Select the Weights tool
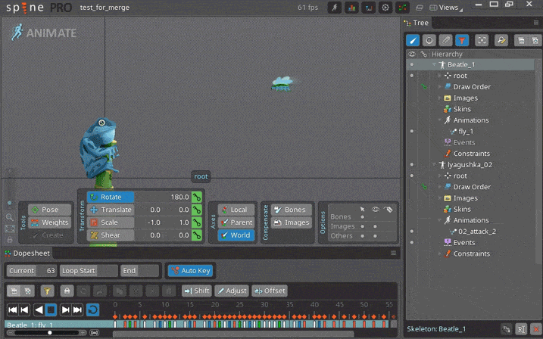 click(49, 222)
